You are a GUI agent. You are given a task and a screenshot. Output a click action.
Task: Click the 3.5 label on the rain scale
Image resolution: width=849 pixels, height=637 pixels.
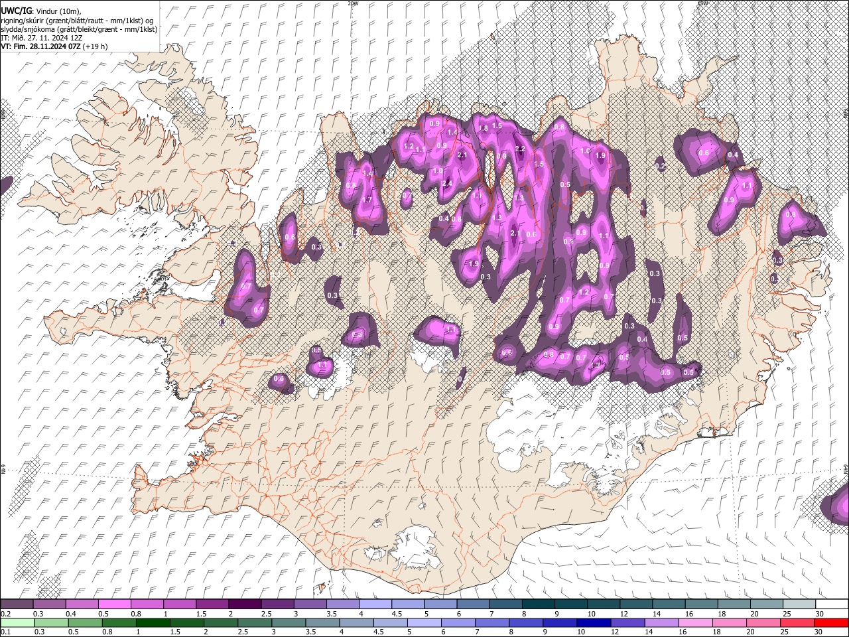pyautogui.click(x=311, y=632)
